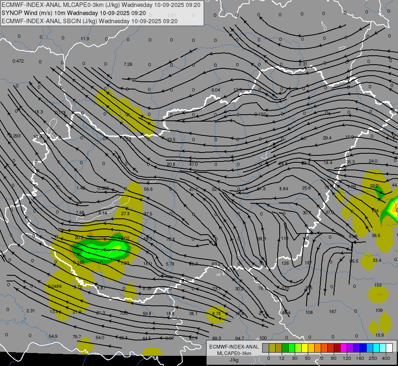
Task: Click the map value 98.3
Action: pos(261,239)
